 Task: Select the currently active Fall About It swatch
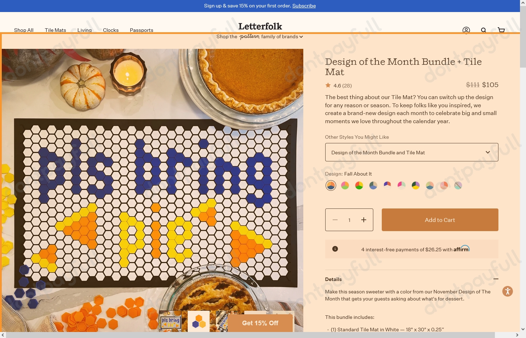click(x=331, y=185)
